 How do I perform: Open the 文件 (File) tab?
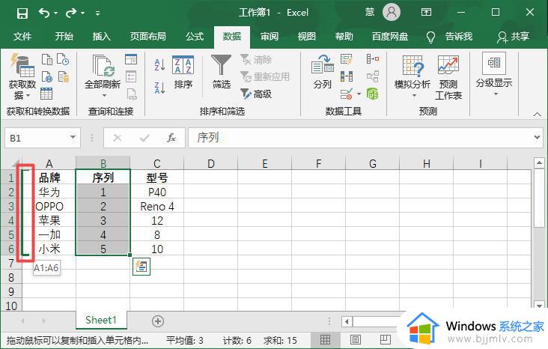tap(22, 37)
